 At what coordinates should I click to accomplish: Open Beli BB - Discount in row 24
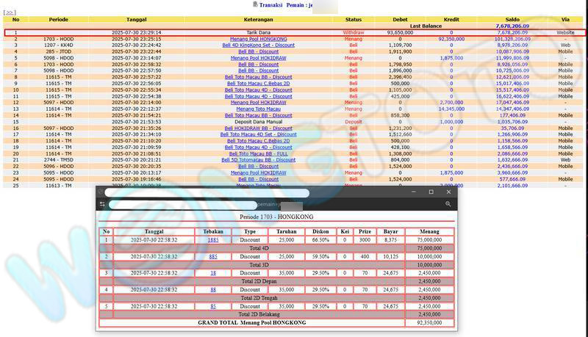coord(259,179)
